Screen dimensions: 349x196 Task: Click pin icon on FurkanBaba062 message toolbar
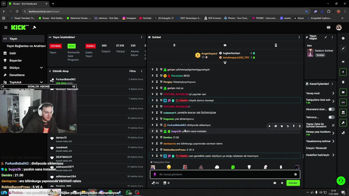coord(294,126)
